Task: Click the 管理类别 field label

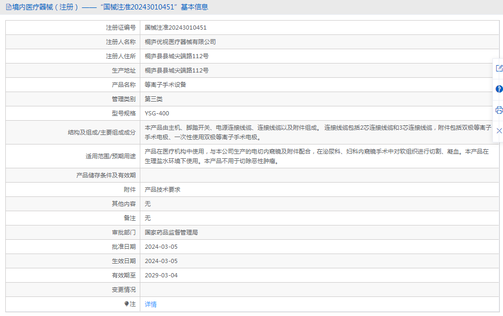Action: [x=124, y=99]
